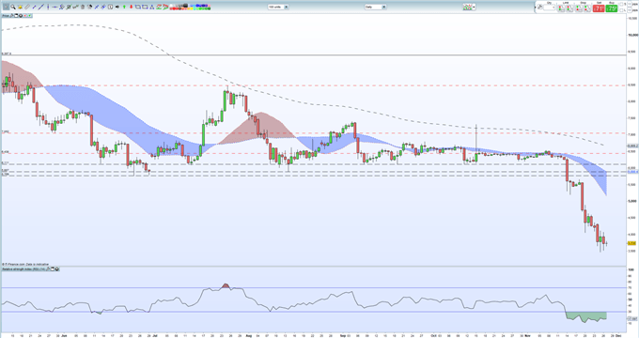
Task: Click the red Sell price button
Action: 599,8
